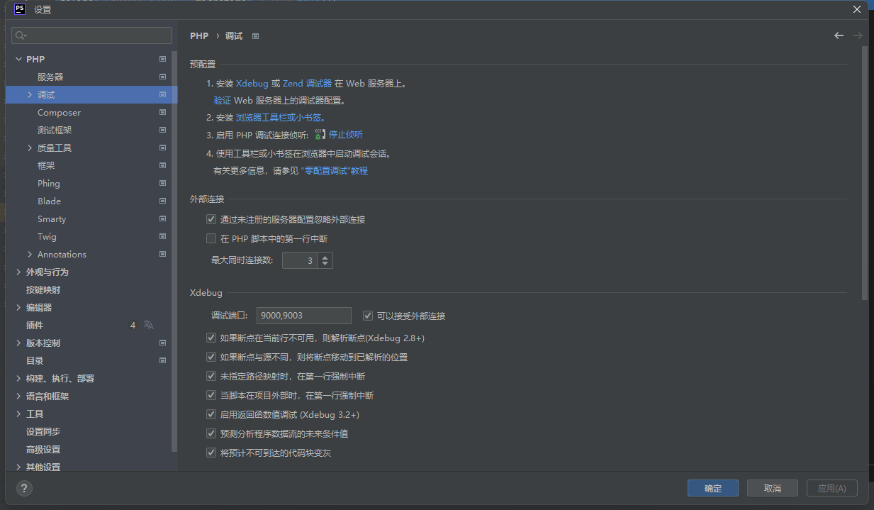Image resolution: width=874 pixels, height=510 pixels.
Task: Click the project-level icon beside Smarty
Action: coord(162,218)
